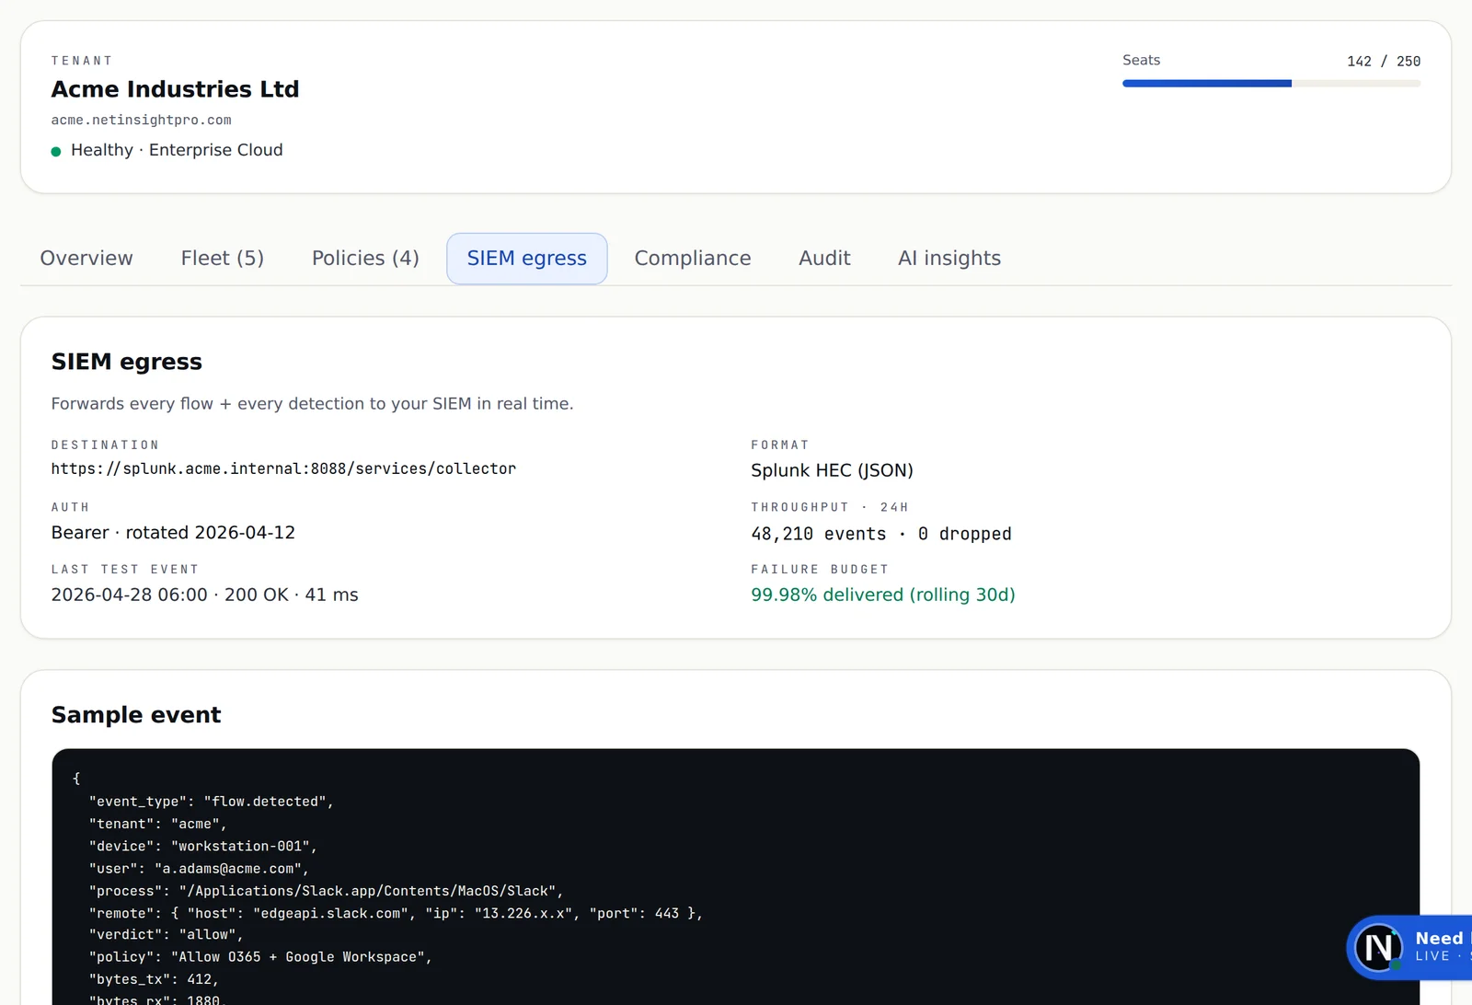This screenshot has height=1005, width=1472.
Task: Click the 48,210 events throughput value
Action: click(881, 534)
